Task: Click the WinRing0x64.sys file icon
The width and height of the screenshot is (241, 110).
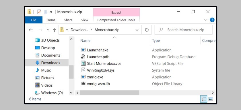Action: click(x=83, y=70)
